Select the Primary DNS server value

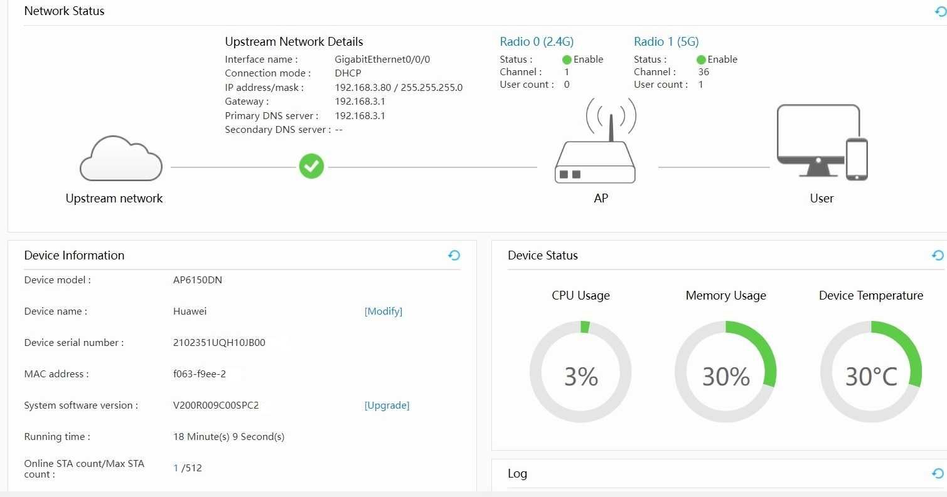pos(360,115)
